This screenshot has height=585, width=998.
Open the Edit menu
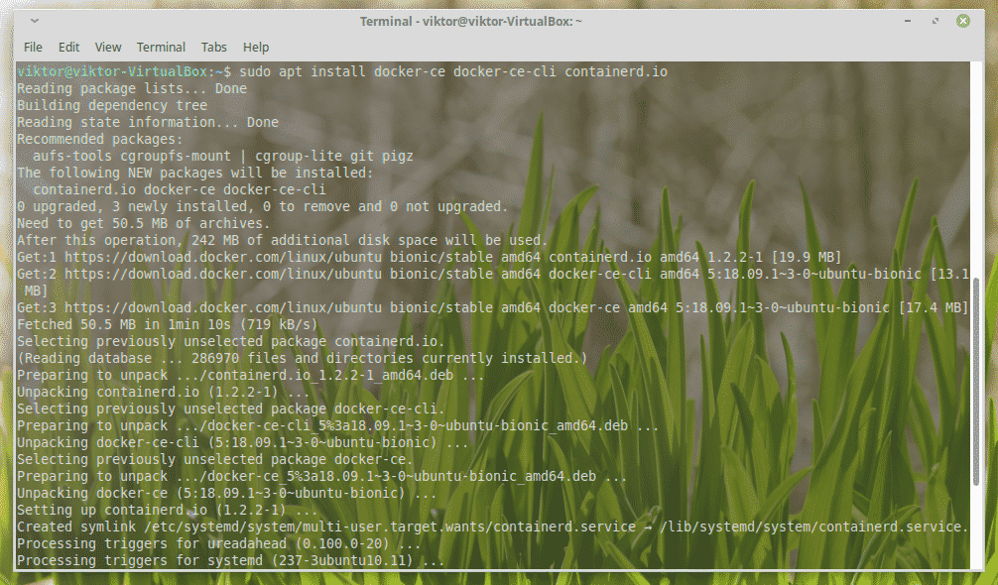pyautogui.click(x=68, y=47)
